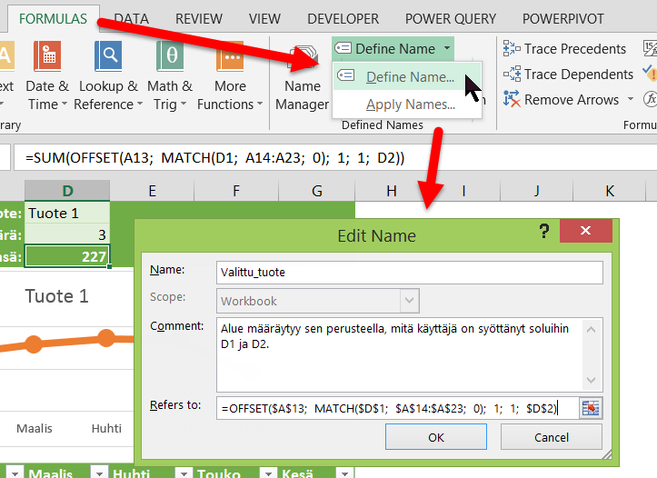Click Trace Dependents
Viewport: 657px width, 478px height.
568,75
